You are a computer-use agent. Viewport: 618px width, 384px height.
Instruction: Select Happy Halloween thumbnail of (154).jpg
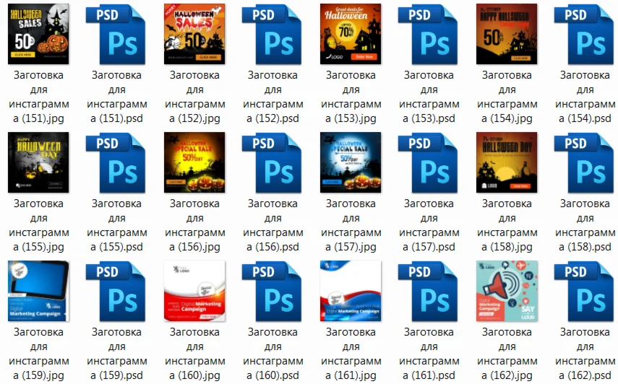[507, 34]
